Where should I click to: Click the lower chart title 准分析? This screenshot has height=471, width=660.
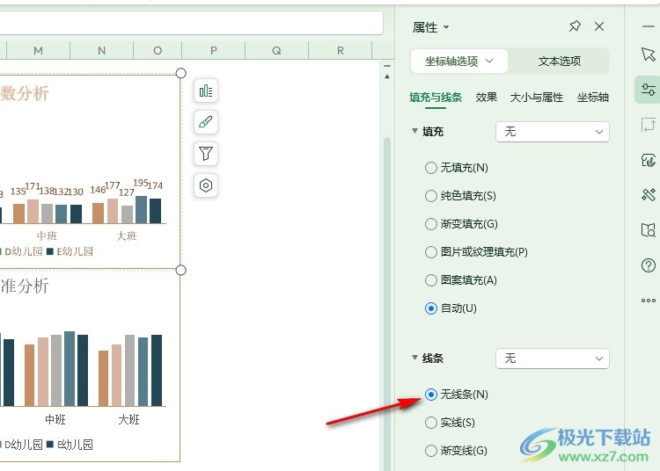click(x=25, y=286)
